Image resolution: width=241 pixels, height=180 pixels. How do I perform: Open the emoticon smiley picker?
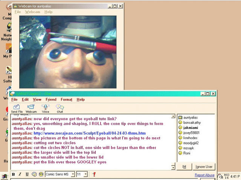[41, 174]
